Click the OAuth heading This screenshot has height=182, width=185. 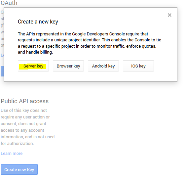(x=9, y=3)
